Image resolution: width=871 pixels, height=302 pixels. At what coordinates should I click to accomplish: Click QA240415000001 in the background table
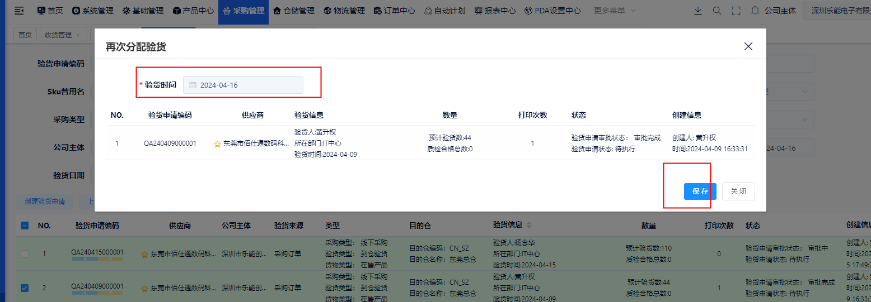(97, 252)
